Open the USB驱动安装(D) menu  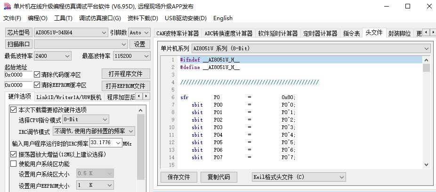[x=186, y=18]
